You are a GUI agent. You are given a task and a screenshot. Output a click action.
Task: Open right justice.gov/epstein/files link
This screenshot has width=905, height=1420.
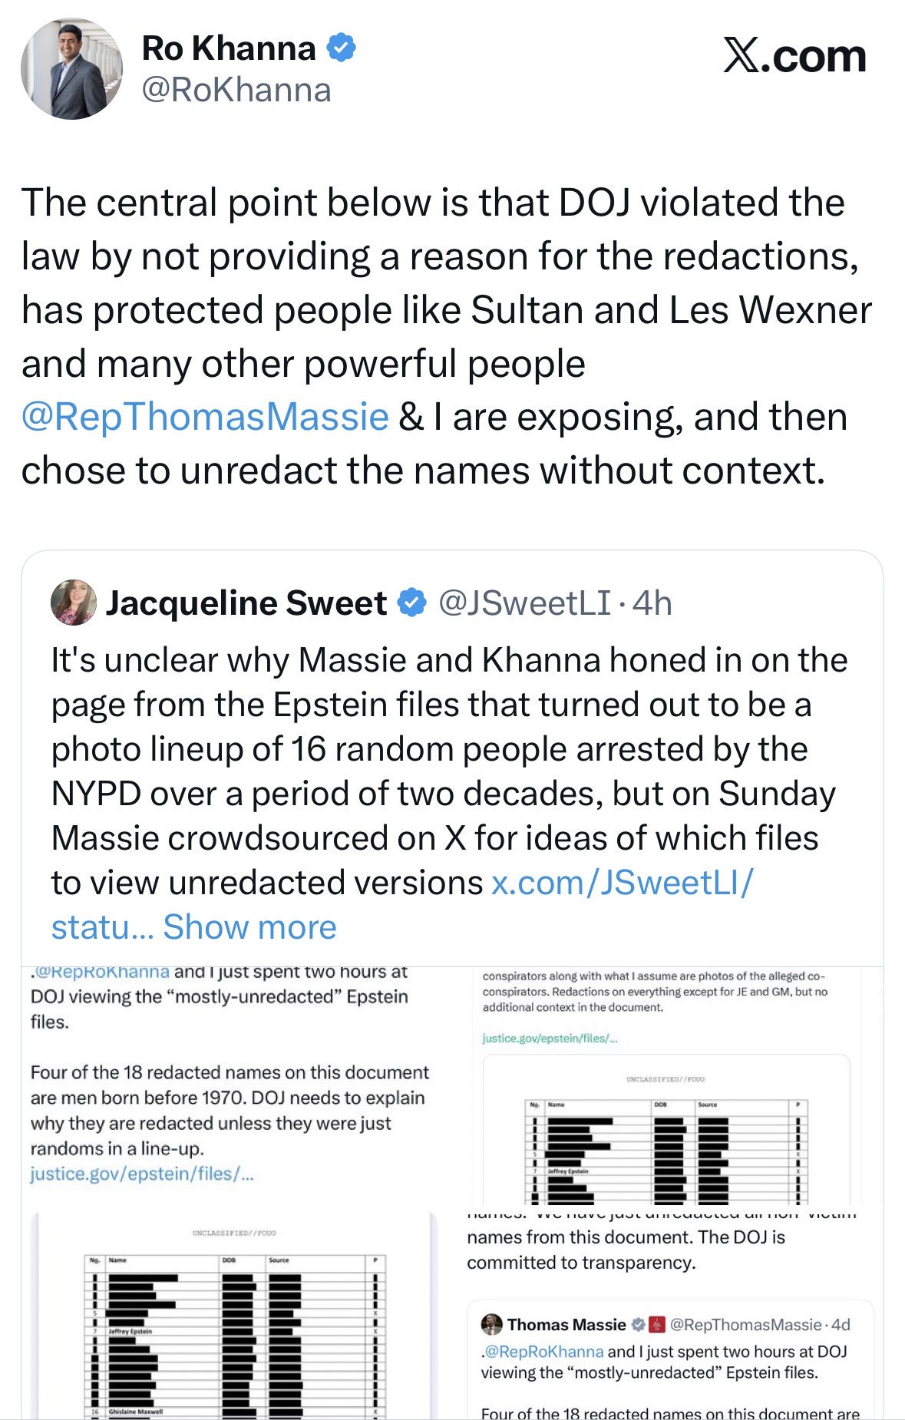[x=550, y=1039]
